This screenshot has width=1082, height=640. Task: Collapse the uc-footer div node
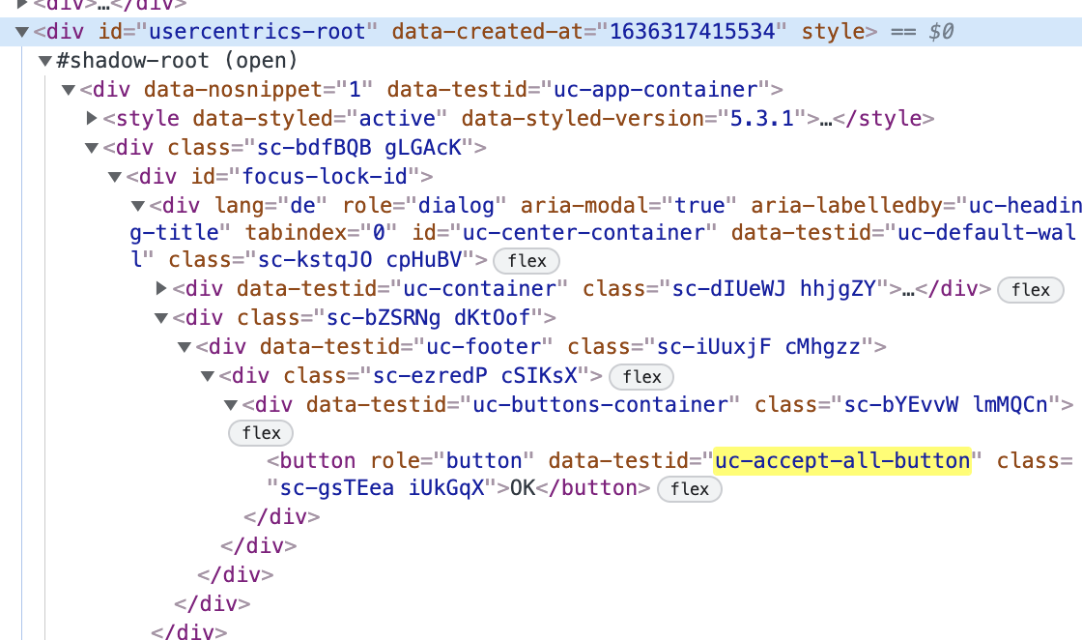[x=185, y=346]
